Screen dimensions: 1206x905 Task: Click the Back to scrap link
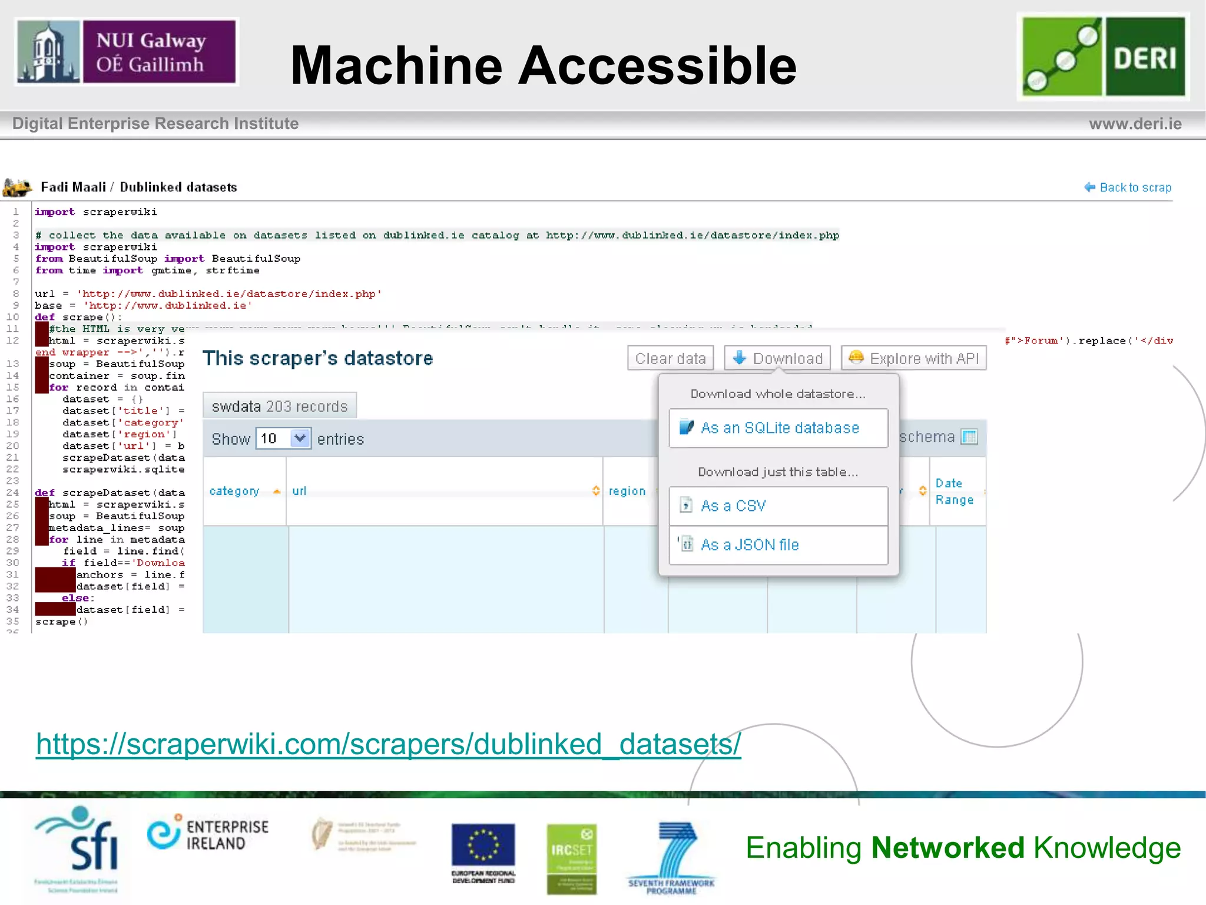click(1135, 187)
